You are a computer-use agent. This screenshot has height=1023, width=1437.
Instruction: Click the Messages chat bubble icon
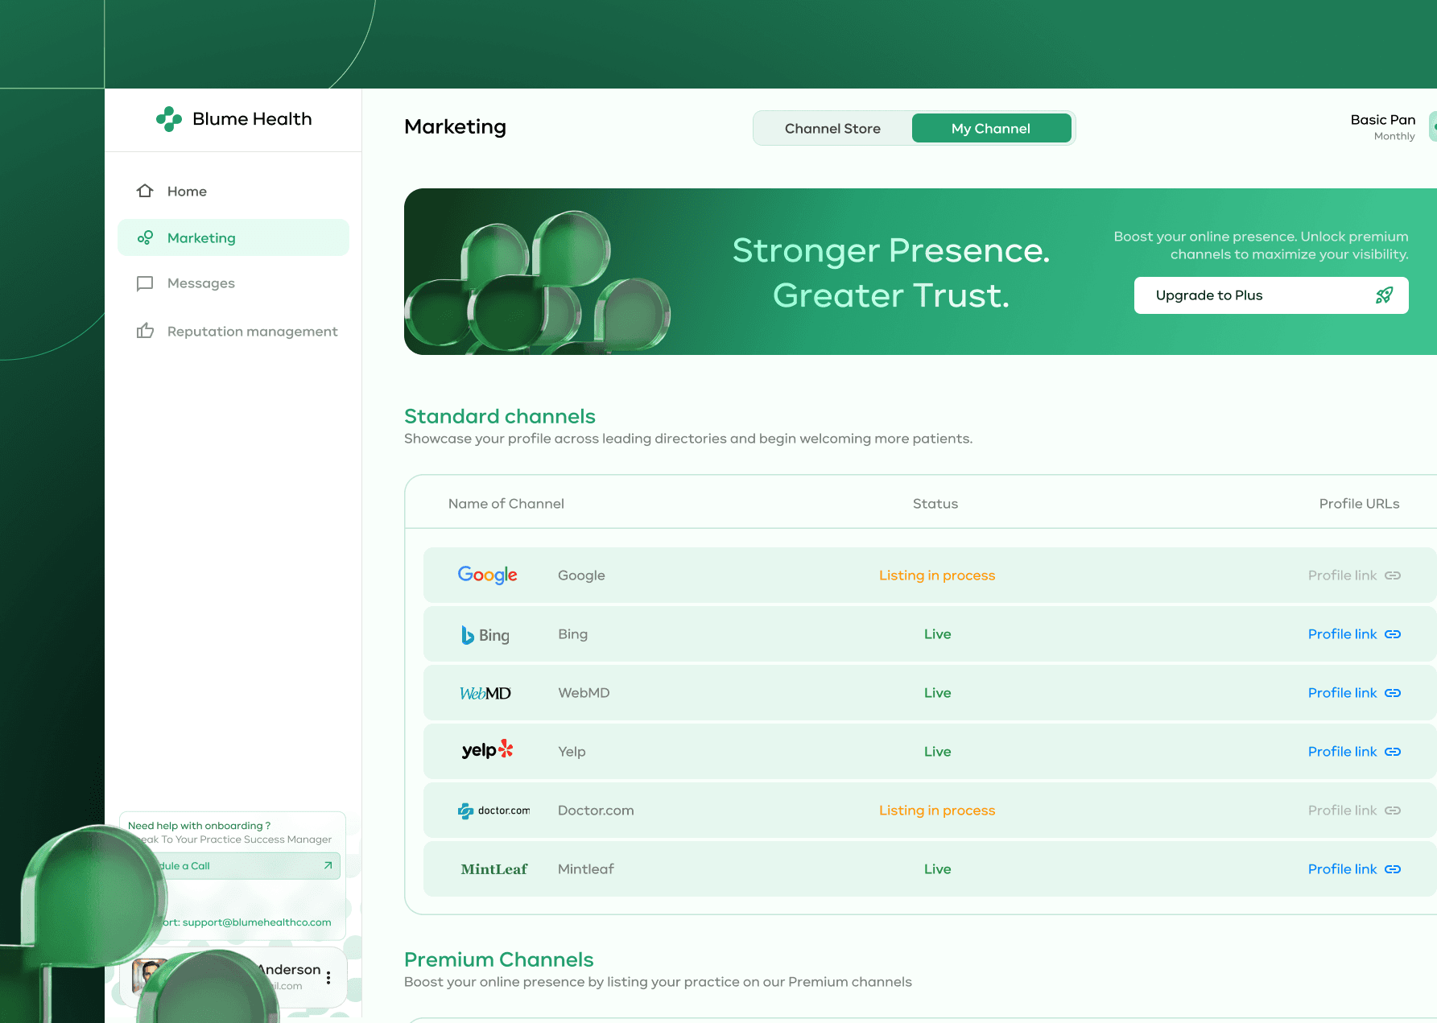(145, 283)
